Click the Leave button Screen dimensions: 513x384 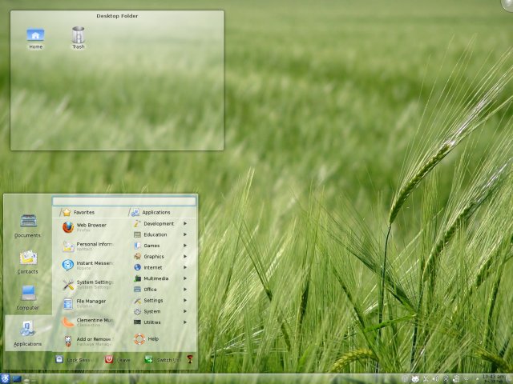tap(117, 360)
